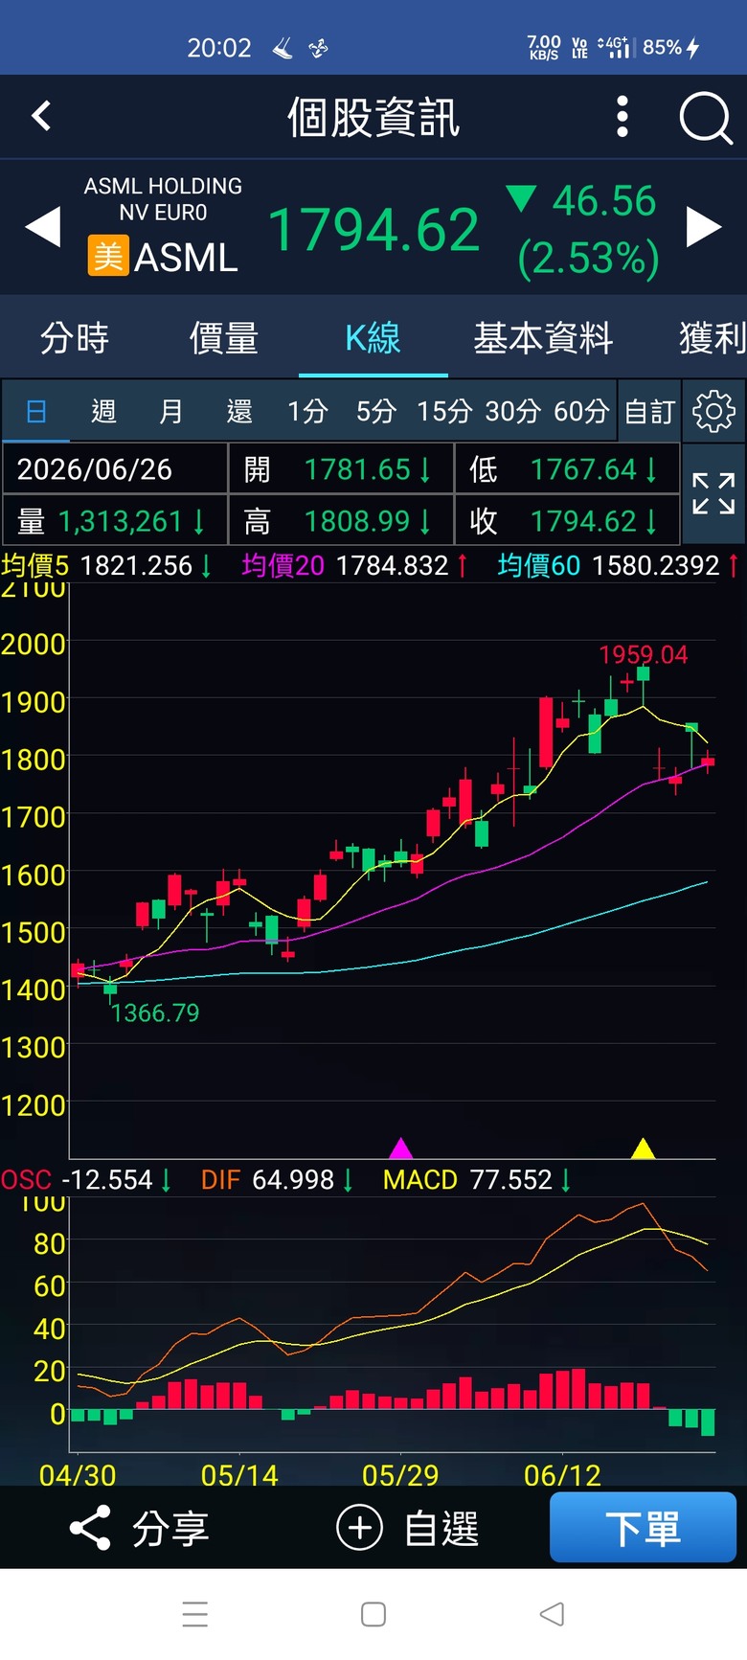Open 基本資料 tab
This screenshot has height=1660, width=747.
pyautogui.click(x=543, y=337)
